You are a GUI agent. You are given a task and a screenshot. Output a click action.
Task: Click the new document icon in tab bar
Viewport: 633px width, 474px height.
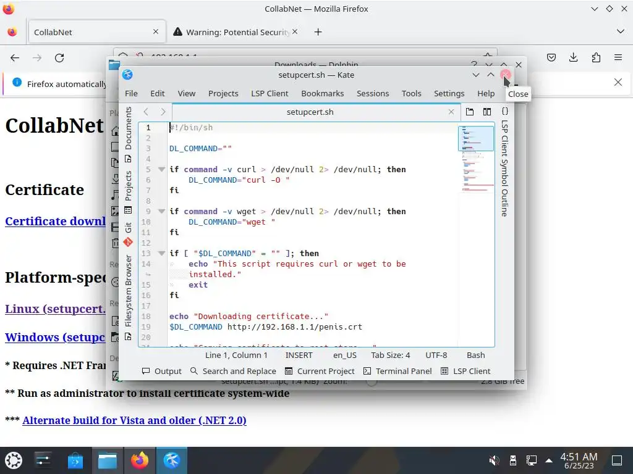(470, 112)
